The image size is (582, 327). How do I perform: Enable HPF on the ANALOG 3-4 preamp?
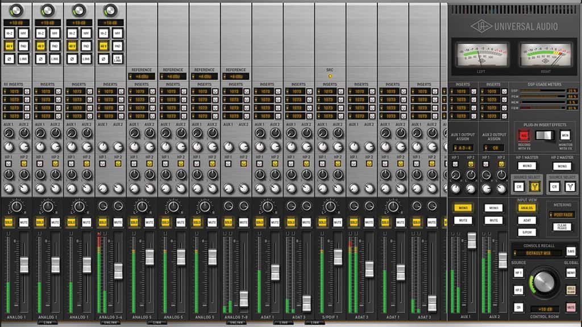118,33
